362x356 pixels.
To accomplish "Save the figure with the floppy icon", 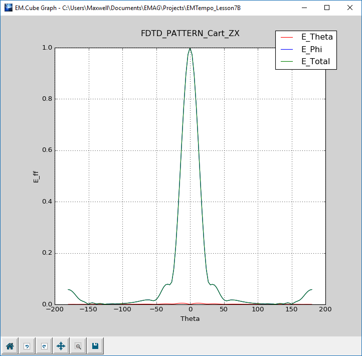I will (95, 346).
